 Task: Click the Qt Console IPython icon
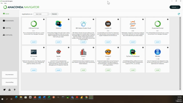pos(34,52)
